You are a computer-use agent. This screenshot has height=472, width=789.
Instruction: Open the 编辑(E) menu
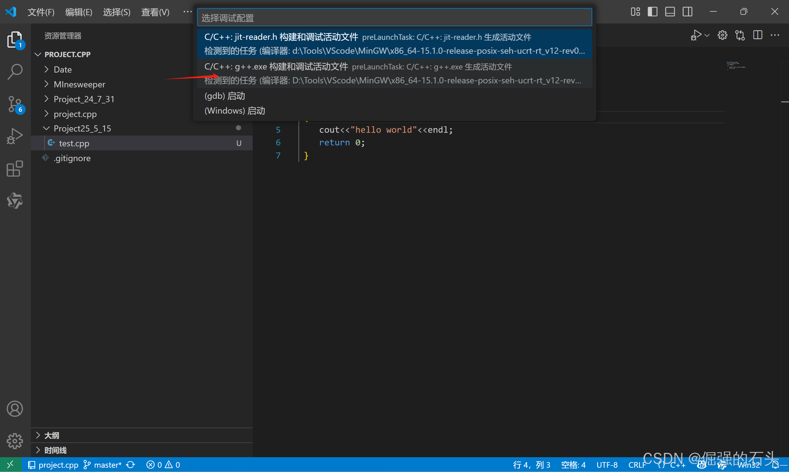[x=78, y=12]
